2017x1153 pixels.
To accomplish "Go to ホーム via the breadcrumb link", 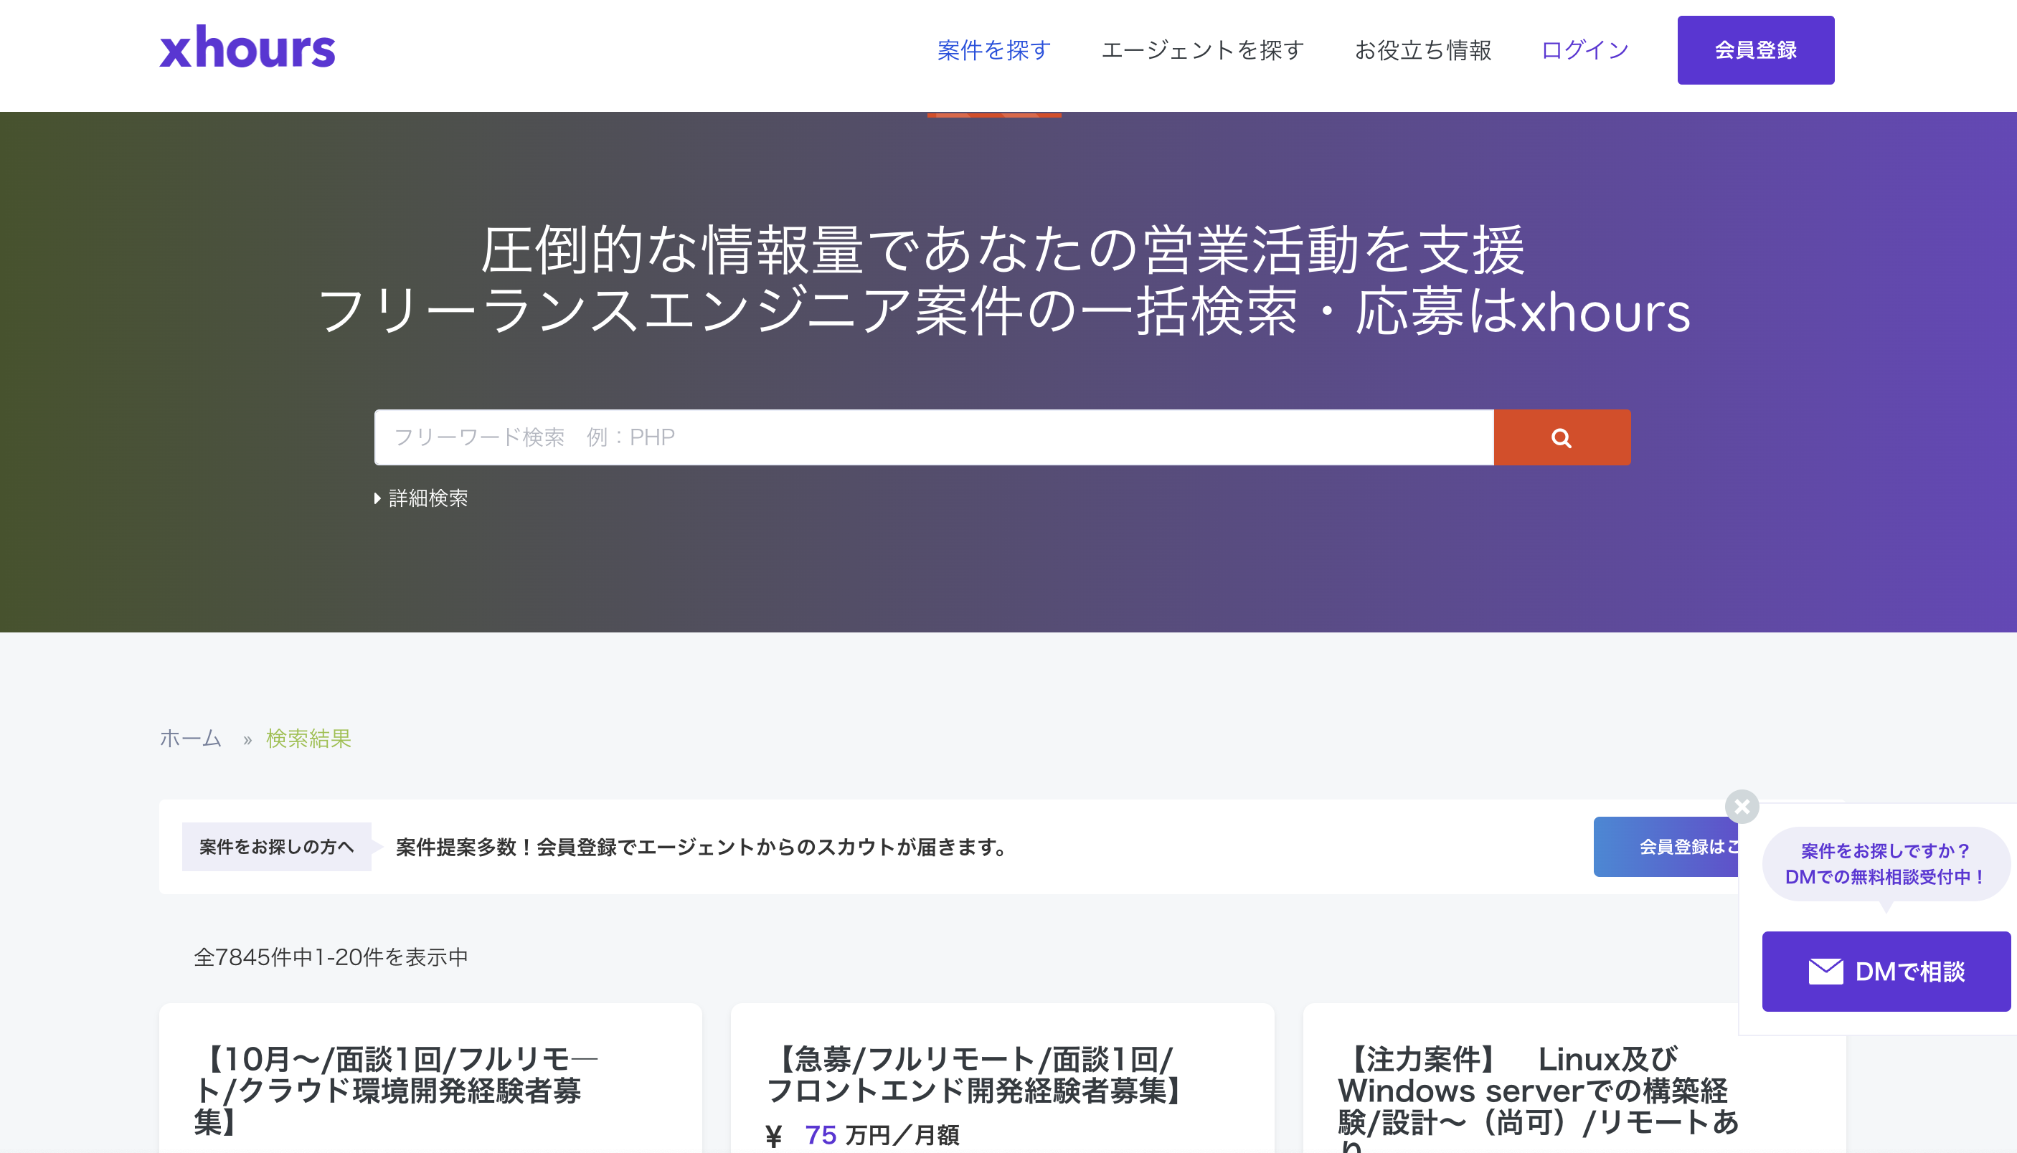I will [x=190, y=738].
